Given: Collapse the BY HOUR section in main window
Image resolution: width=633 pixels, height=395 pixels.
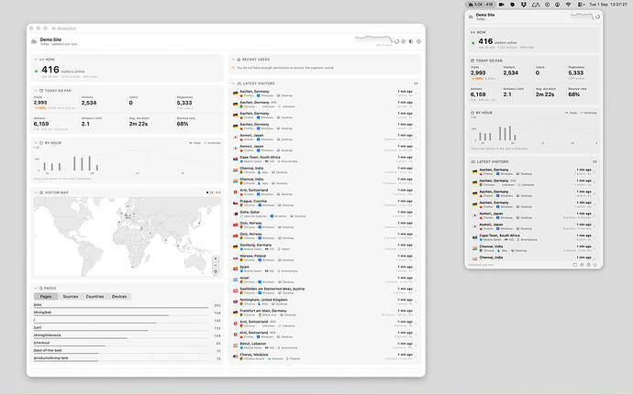Looking at the screenshot, I should pyautogui.click(x=36, y=143).
